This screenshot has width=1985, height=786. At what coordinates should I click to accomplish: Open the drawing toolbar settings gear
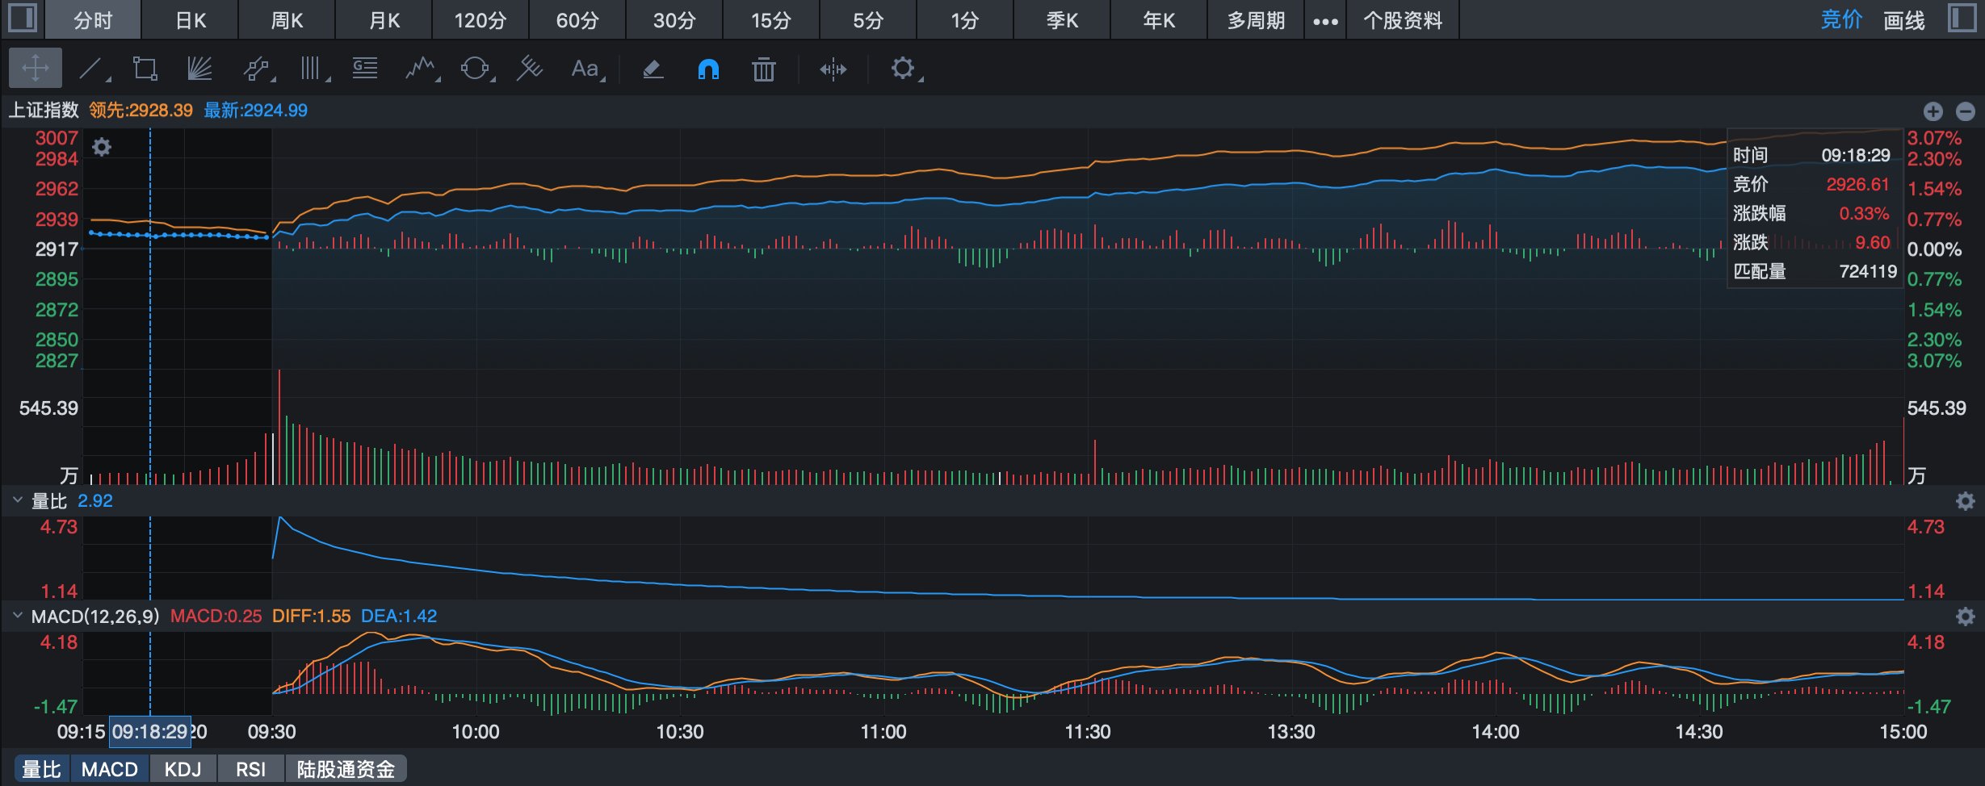[x=902, y=68]
